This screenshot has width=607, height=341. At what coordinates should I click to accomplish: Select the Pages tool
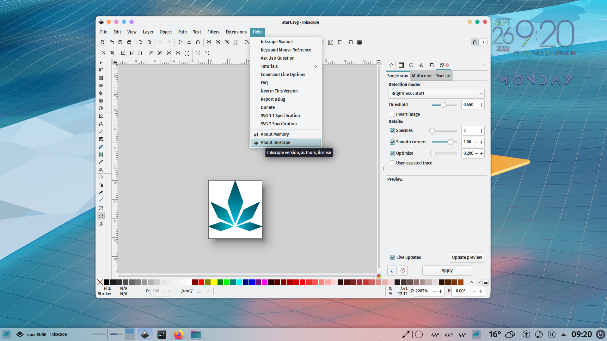tap(101, 223)
